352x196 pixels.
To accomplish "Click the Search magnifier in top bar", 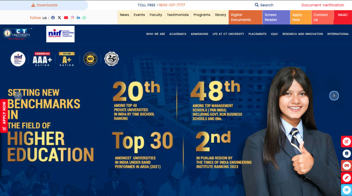I will point(257,5).
